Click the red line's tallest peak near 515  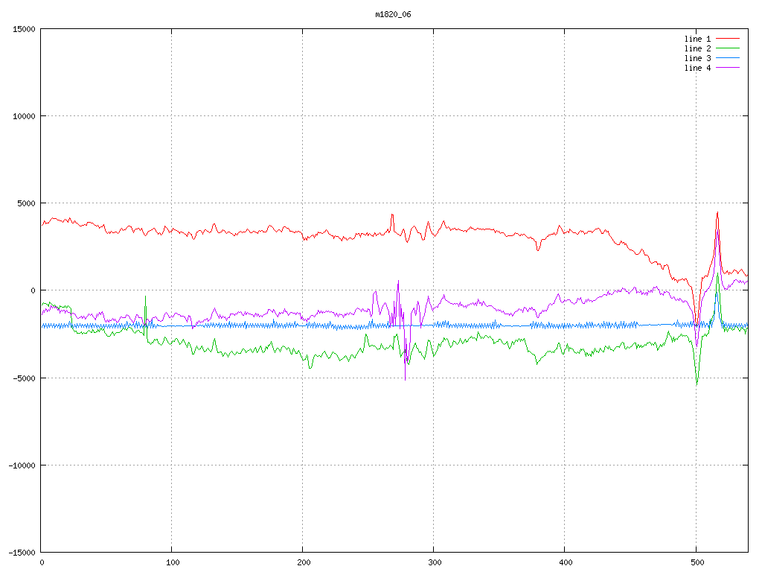717,212
